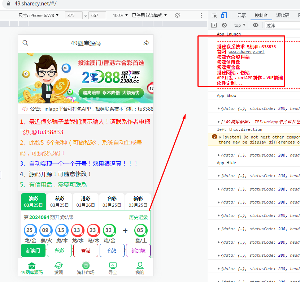The width and height of the screenshot is (300, 282).
Task: Focus the 过滤 console filter box
Action: 282,25
